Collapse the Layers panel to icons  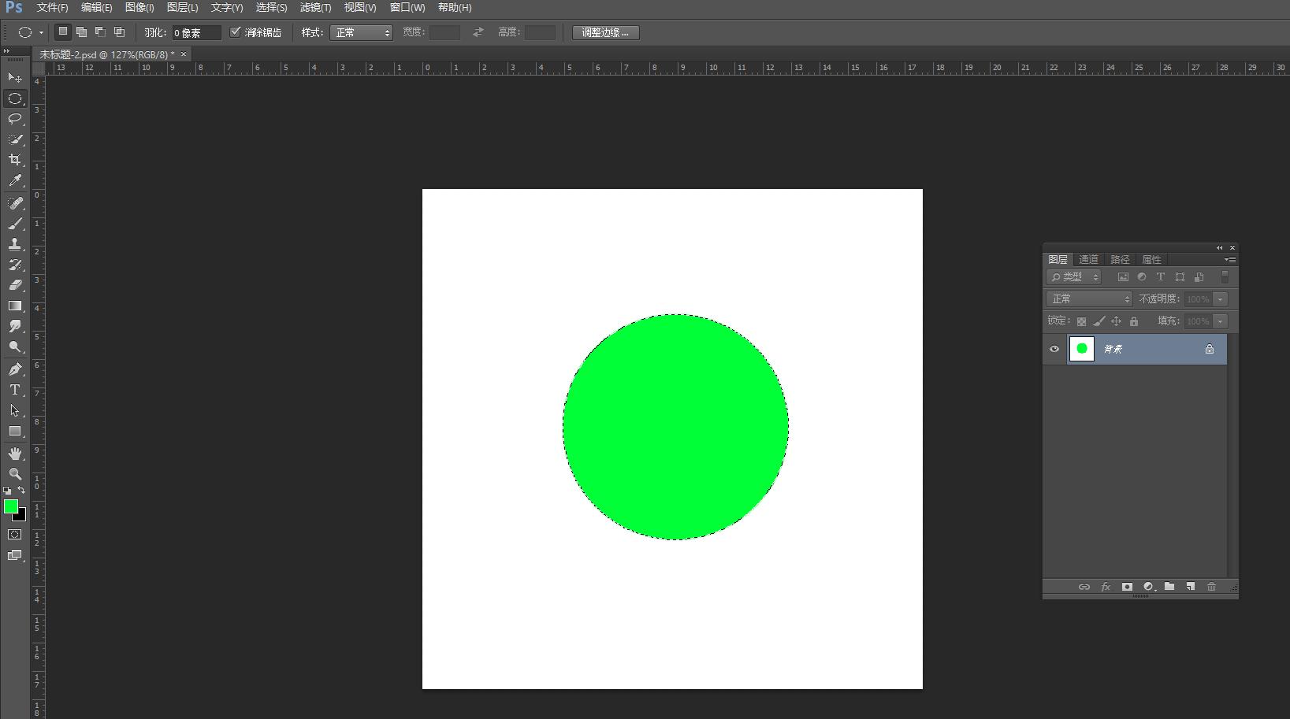(x=1219, y=248)
